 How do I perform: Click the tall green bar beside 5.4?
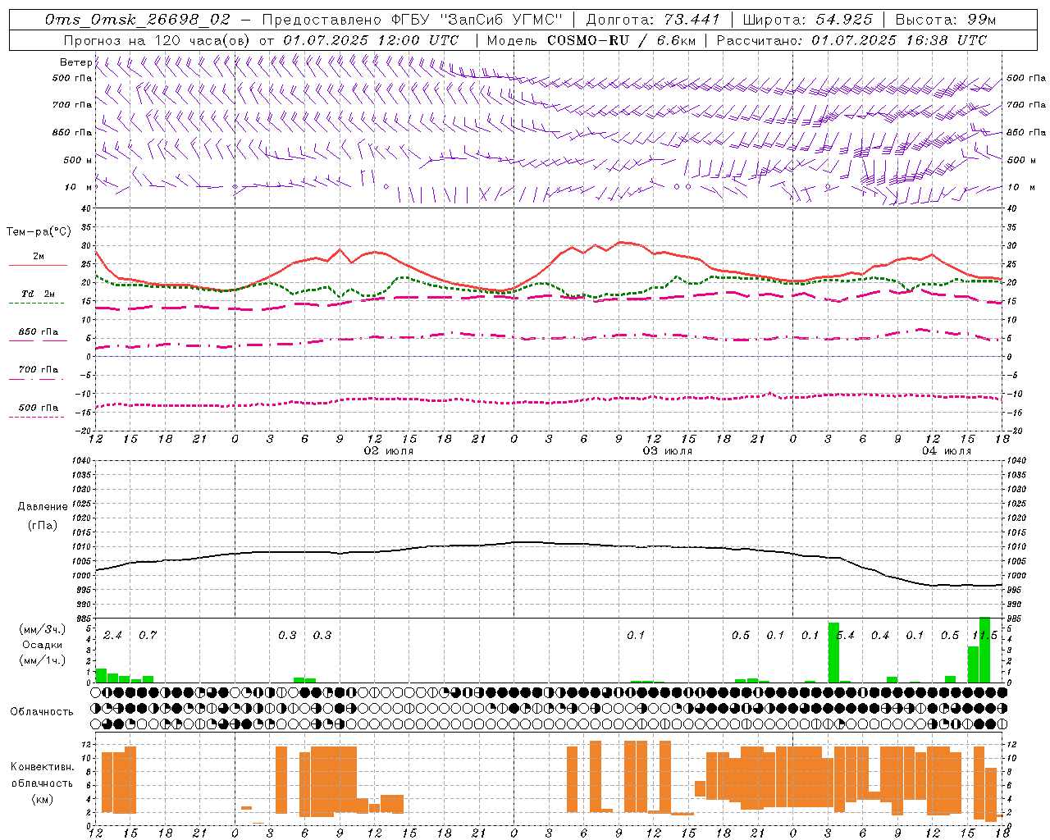833,653
